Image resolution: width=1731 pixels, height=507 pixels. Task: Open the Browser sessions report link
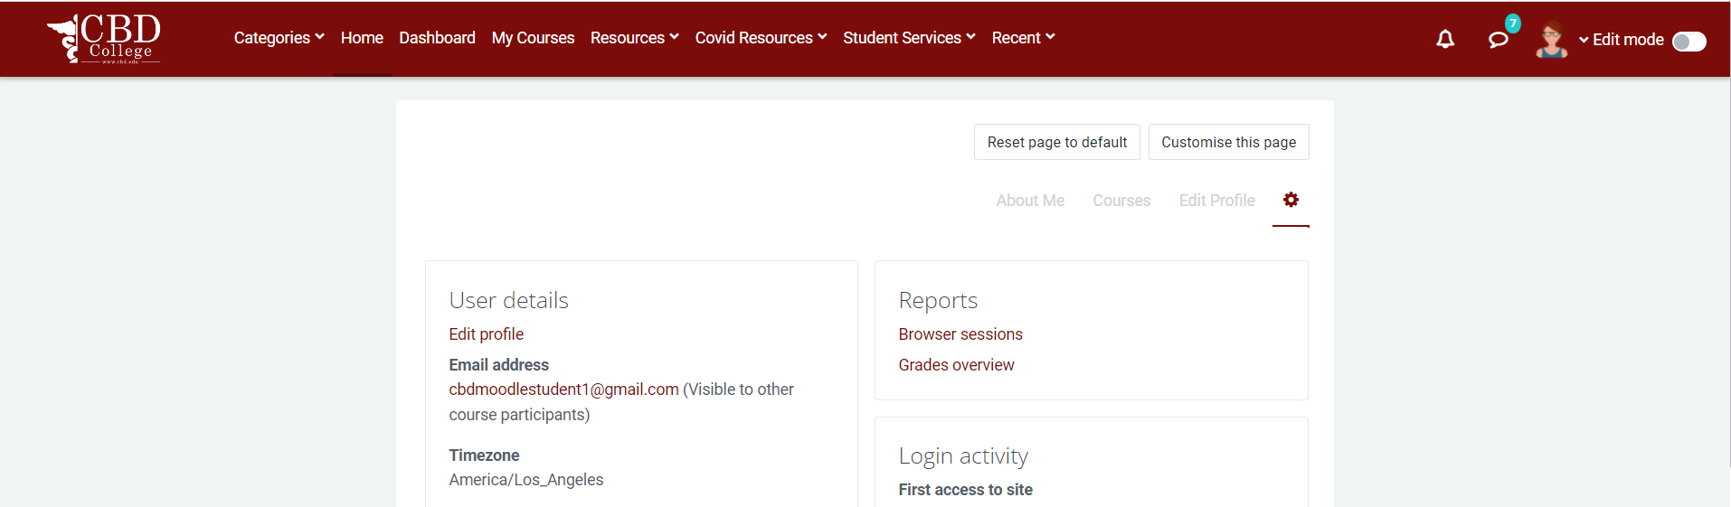[960, 334]
